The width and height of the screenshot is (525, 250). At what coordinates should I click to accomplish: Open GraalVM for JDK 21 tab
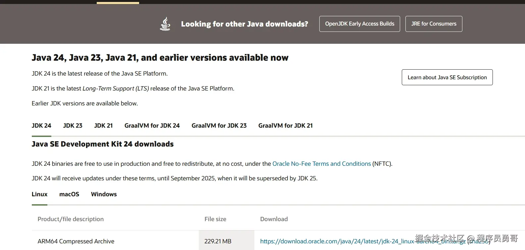click(x=286, y=126)
